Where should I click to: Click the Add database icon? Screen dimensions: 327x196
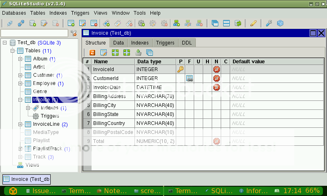click(x=32, y=23)
